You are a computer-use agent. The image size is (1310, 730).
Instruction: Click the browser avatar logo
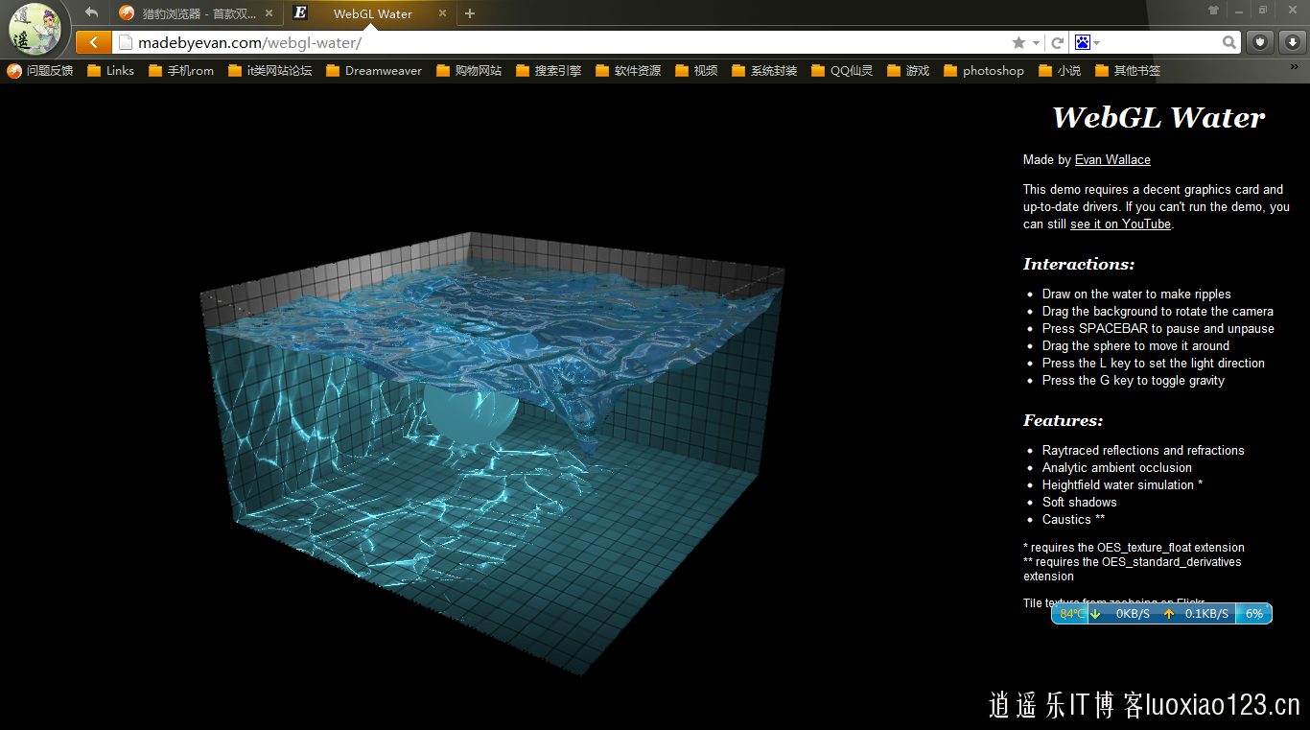click(35, 30)
